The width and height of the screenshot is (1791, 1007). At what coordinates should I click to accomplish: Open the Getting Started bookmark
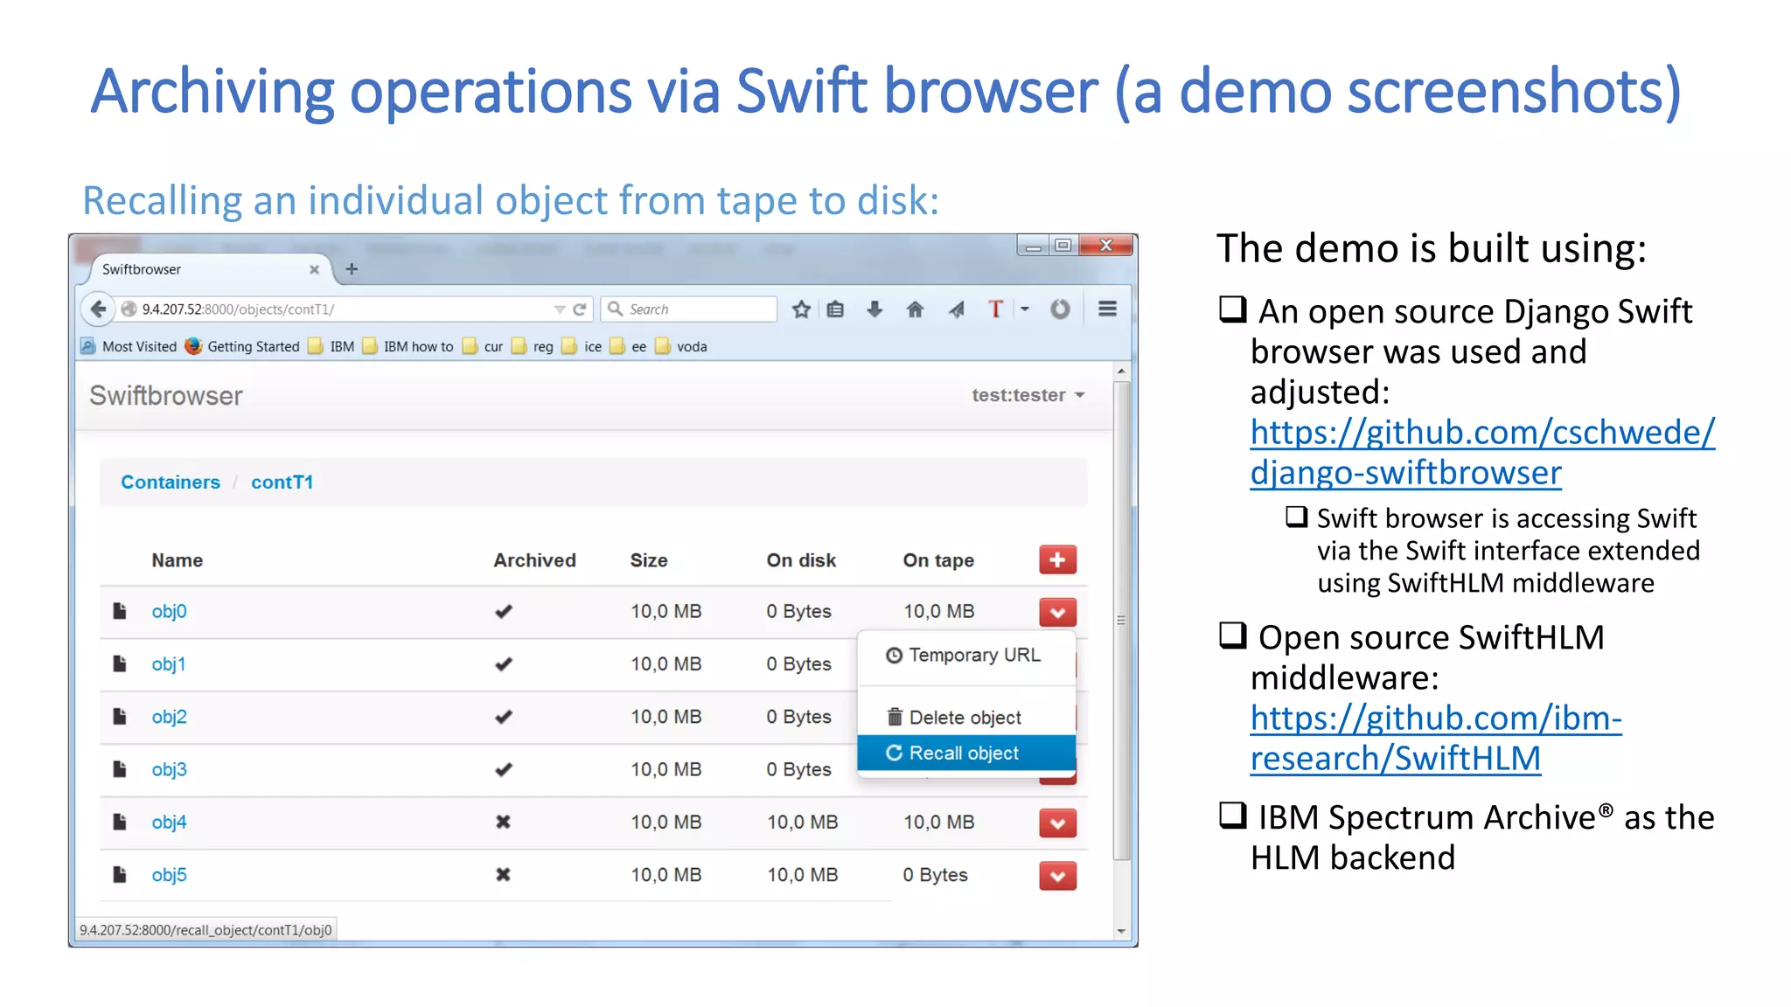coord(242,346)
